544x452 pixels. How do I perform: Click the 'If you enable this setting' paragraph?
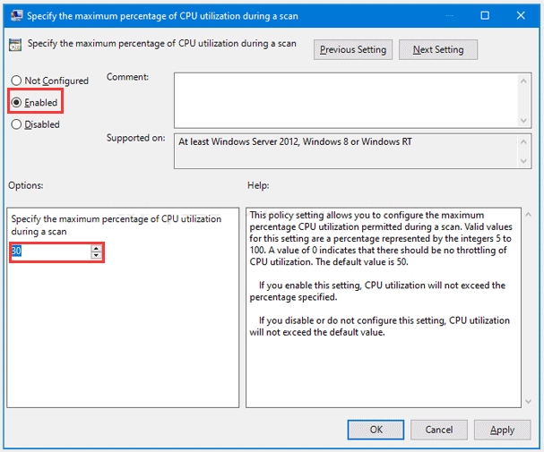coord(377,291)
